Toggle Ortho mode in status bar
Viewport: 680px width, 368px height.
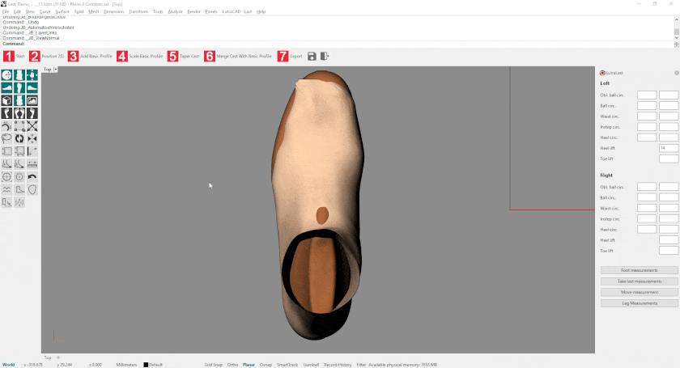point(233,365)
